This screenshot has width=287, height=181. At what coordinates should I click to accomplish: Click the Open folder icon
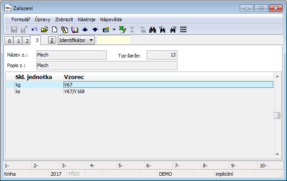pos(44,29)
